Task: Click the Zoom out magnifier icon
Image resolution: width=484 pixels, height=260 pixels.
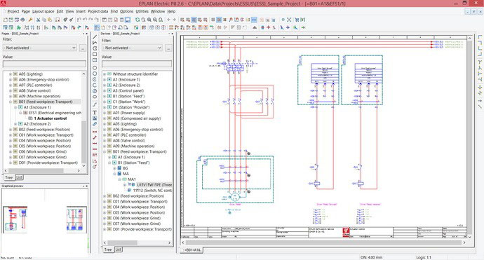Action: [155, 20]
